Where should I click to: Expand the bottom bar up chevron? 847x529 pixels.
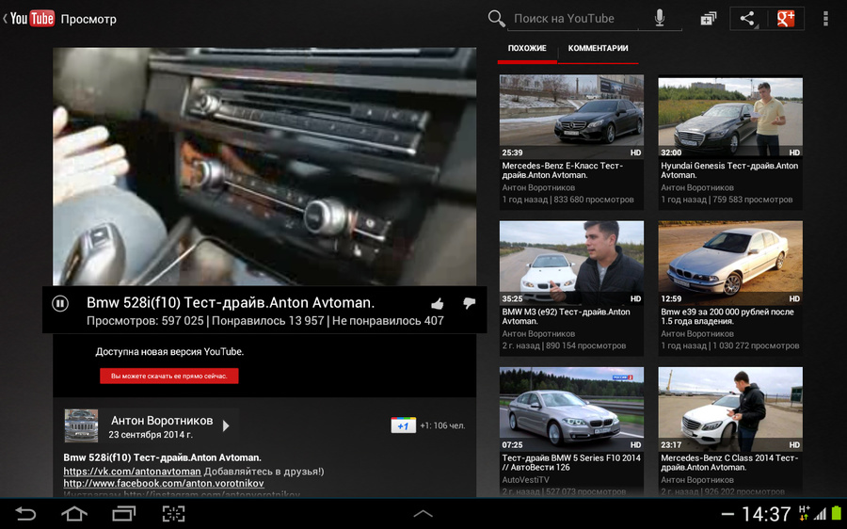423,514
